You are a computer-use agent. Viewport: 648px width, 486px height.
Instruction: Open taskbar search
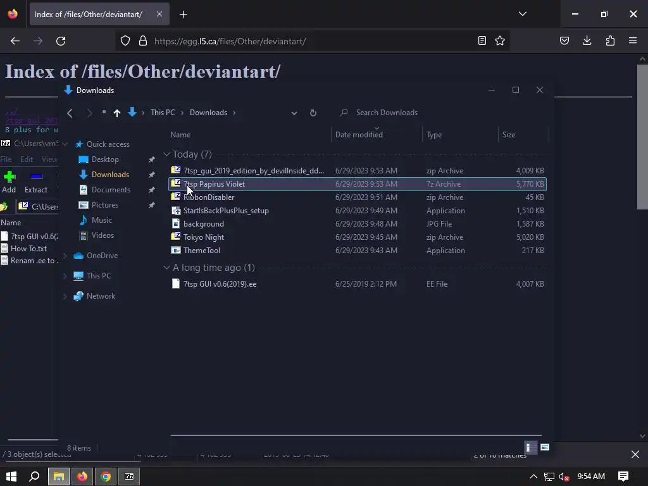pos(35,477)
